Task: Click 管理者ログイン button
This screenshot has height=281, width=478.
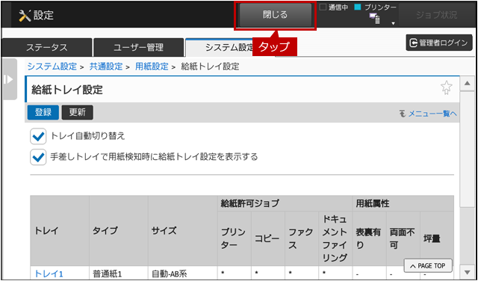Action: (439, 43)
